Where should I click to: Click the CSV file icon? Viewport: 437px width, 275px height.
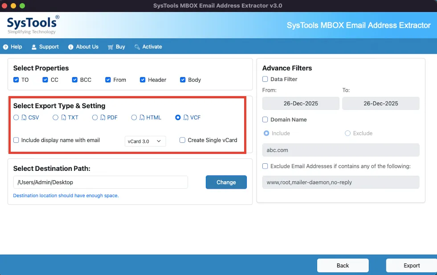(x=24, y=117)
